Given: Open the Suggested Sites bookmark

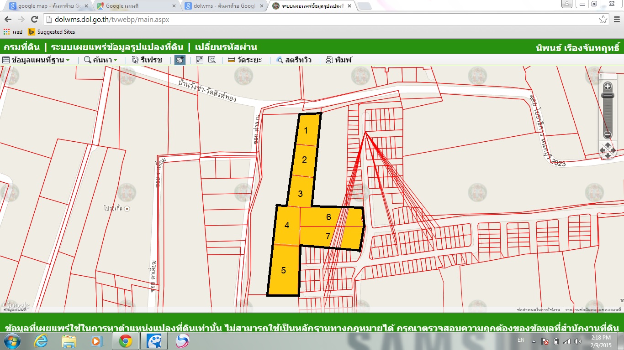Looking at the screenshot, I should tap(51, 32).
